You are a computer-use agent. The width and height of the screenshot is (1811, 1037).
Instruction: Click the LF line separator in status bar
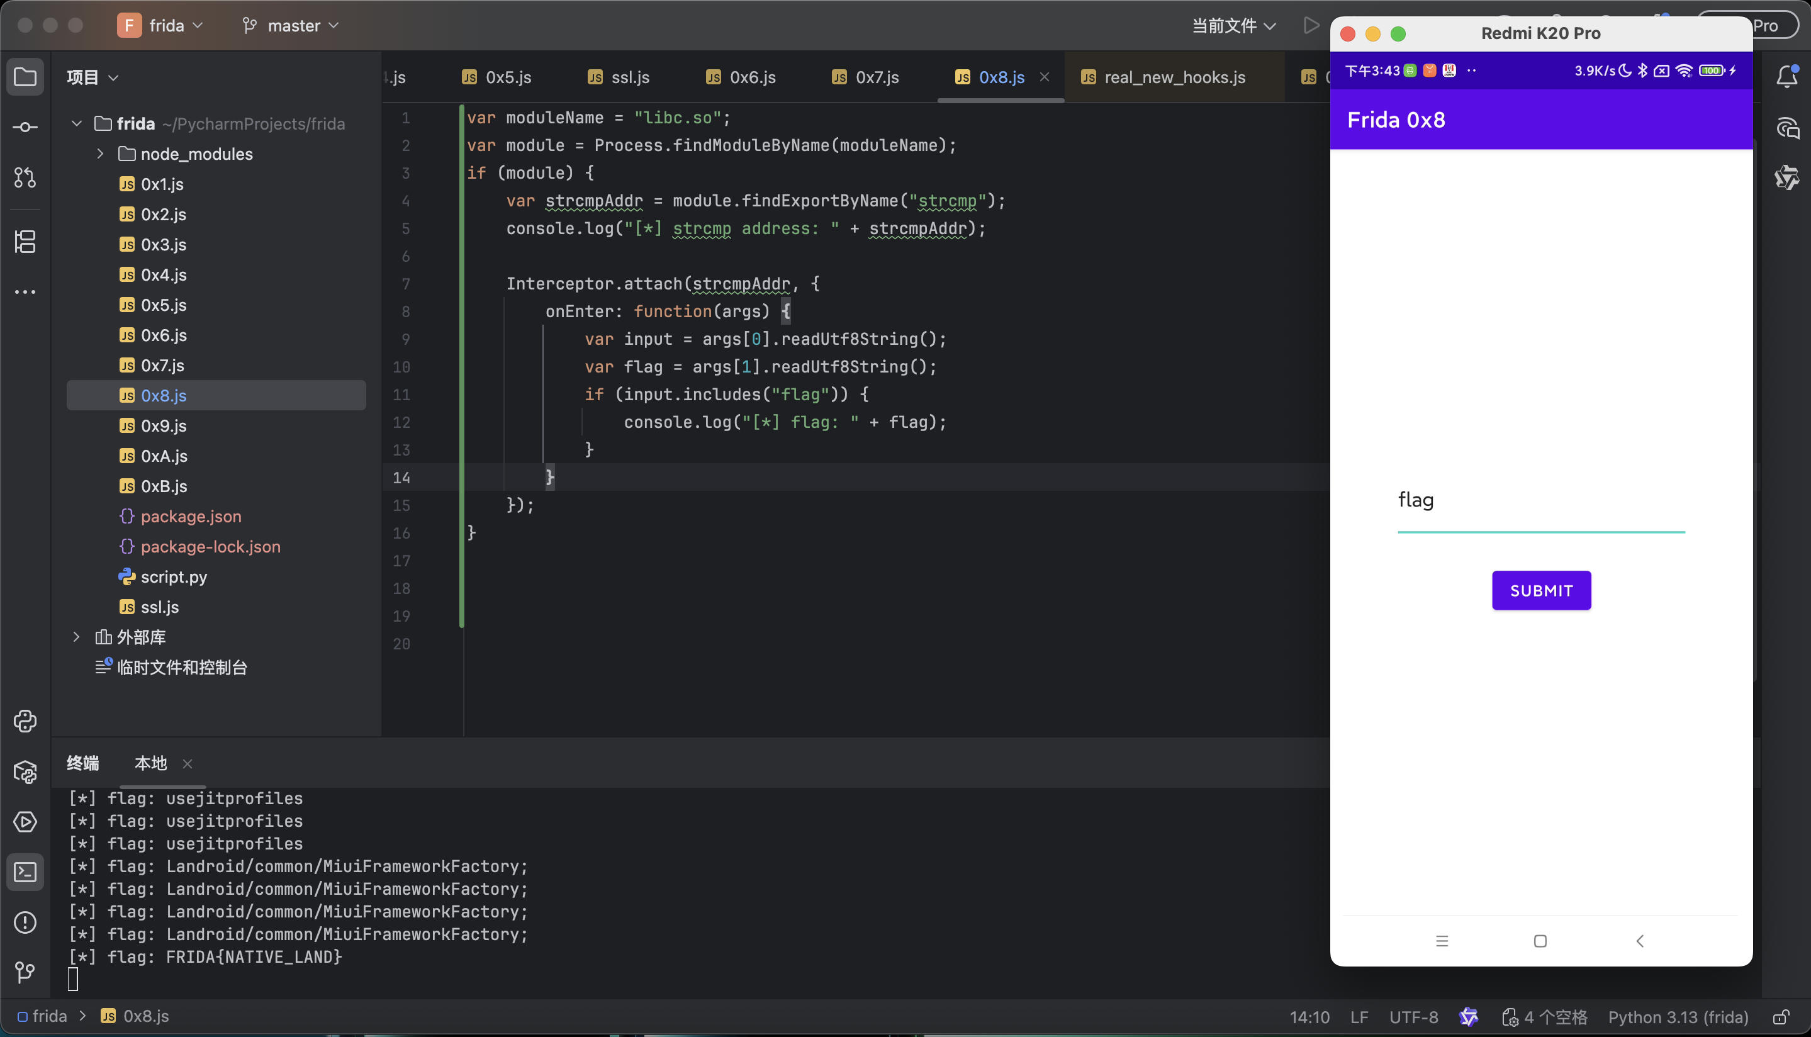point(1359,1017)
